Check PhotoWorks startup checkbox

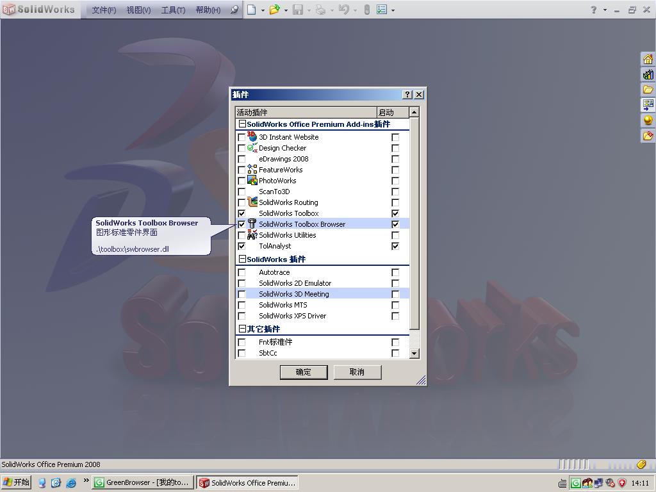pos(395,181)
